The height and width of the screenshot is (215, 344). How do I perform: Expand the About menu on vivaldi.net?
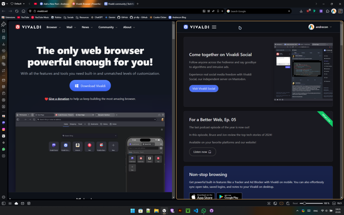click(129, 27)
